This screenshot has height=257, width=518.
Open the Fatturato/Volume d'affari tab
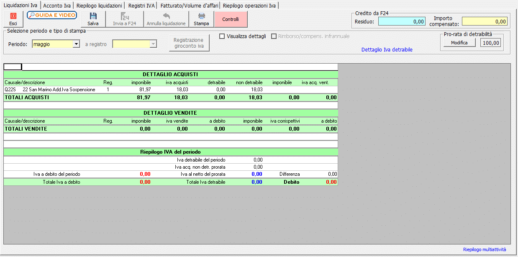(x=190, y=5)
